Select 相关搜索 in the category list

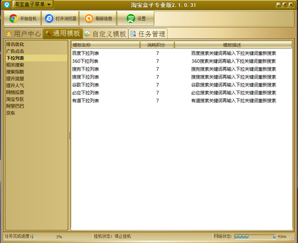pyautogui.click(x=36, y=65)
